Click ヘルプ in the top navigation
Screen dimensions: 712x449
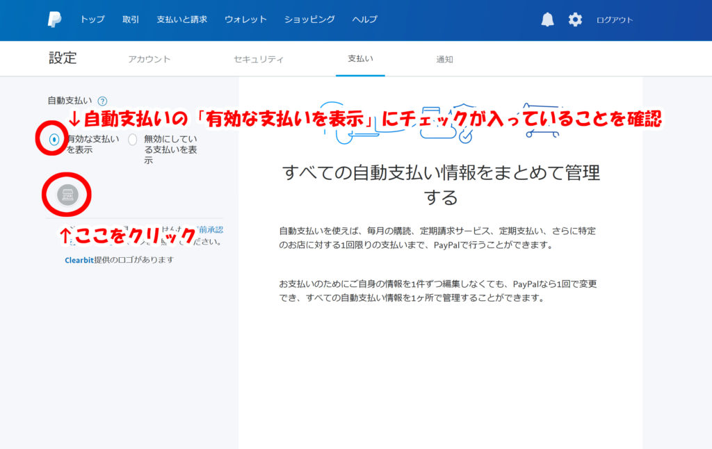click(x=365, y=19)
